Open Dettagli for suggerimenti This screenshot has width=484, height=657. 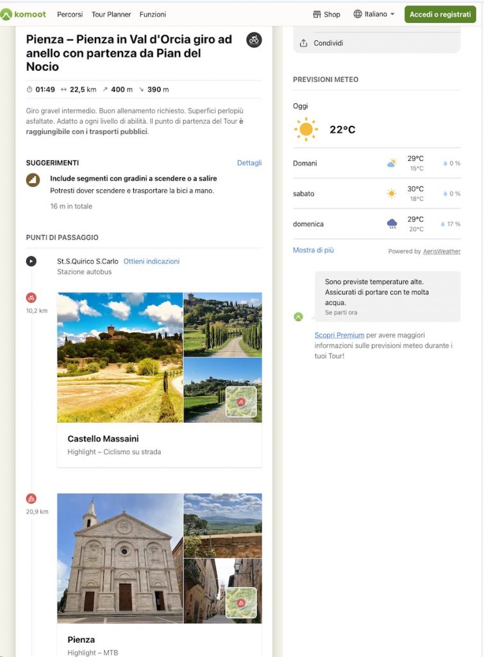click(249, 163)
